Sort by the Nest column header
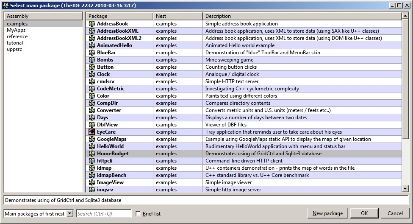The height and width of the screenshot is (224, 413). click(178, 16)
